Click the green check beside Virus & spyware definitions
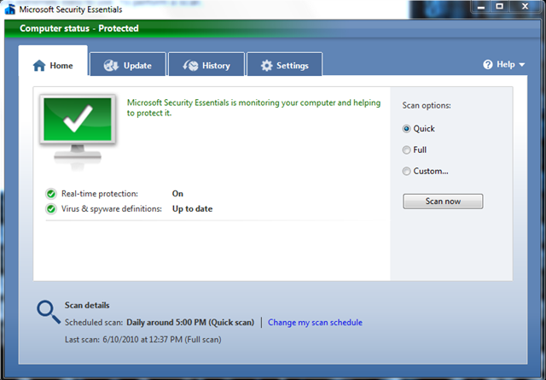The image size is (546, 380). (x=51, y=209)
